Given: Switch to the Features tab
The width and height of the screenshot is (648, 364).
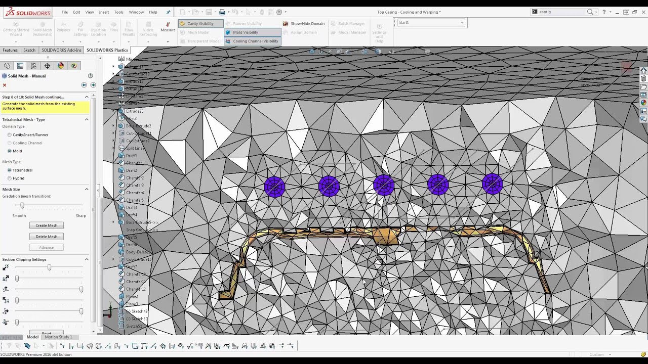Looking at the screenshot, I should tap(10, 50).
